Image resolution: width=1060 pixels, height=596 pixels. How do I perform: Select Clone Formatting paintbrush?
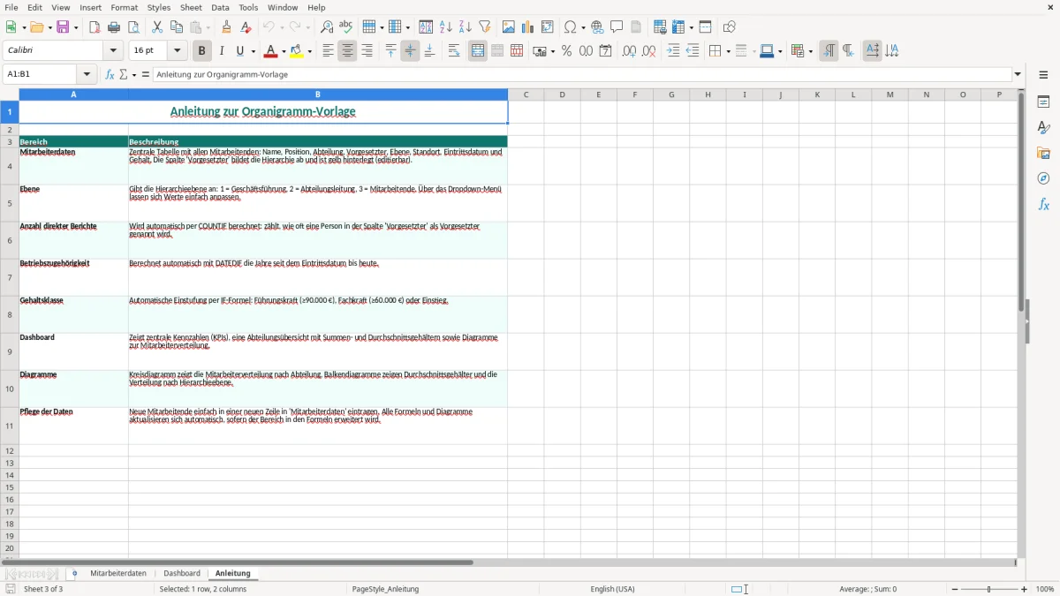click(x=226, y=27)
